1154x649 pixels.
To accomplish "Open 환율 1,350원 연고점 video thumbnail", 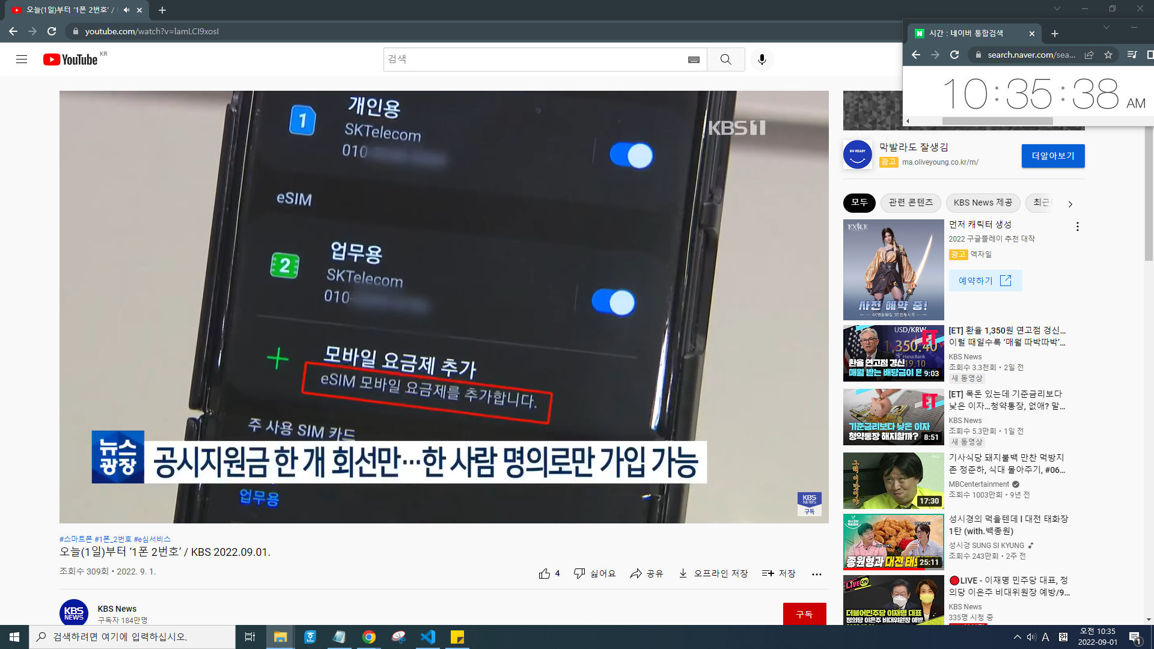I will click(x=893, y=353).
